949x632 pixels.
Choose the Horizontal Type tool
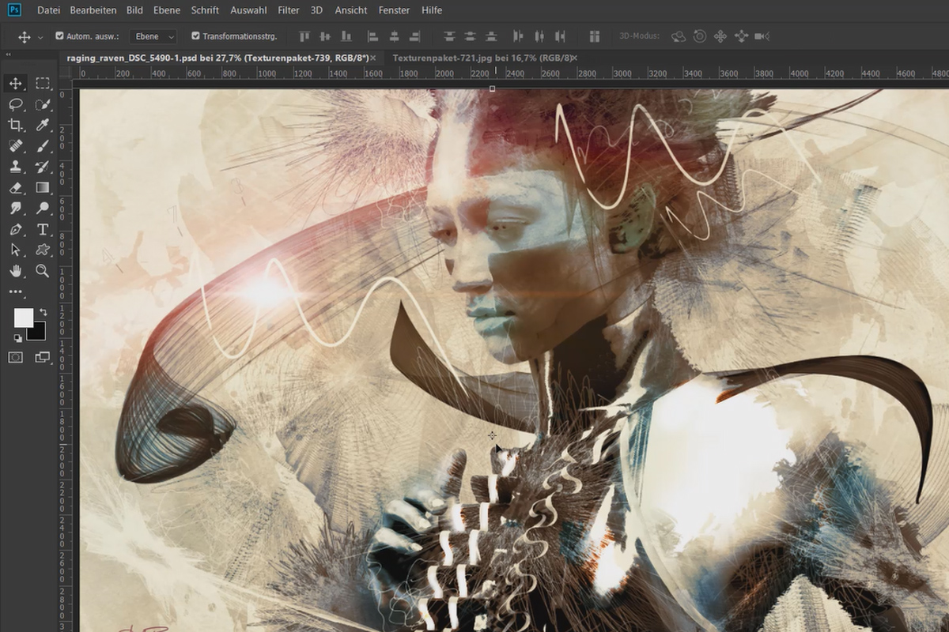click(43, 229)
